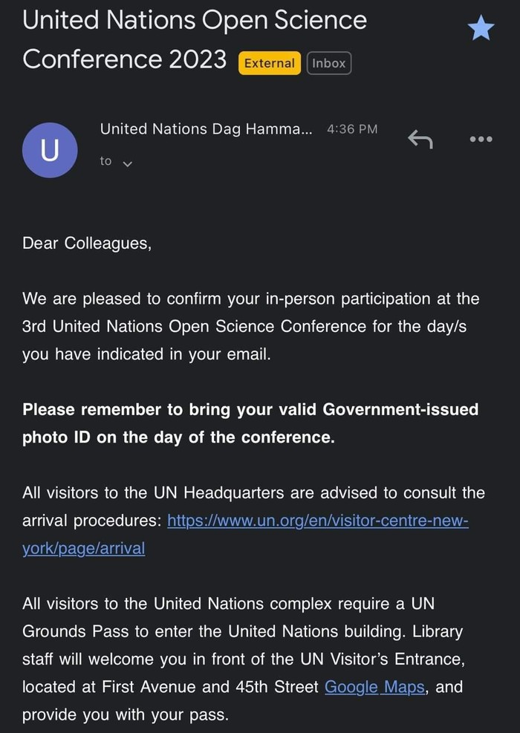Open sender name United Nations Dag Hamma...
The image size is (520, 733).
(x=207, y=129)
